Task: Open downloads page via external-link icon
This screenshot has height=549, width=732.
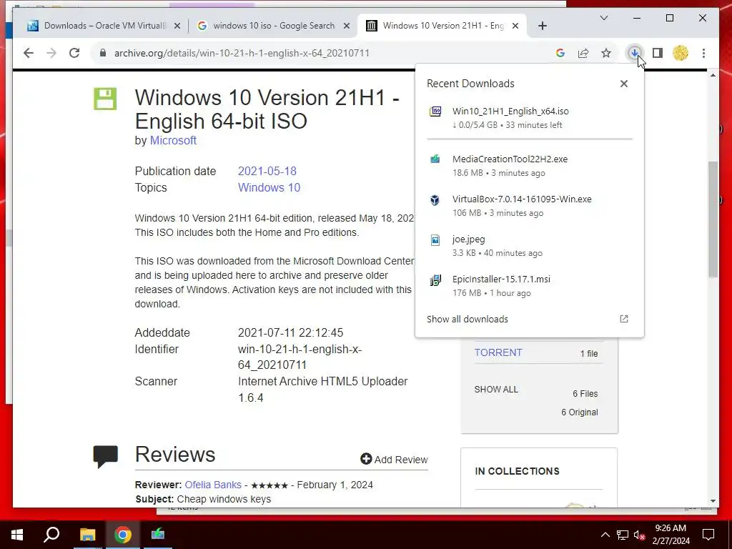Action: pyautogui.click(x=623, y=319)
